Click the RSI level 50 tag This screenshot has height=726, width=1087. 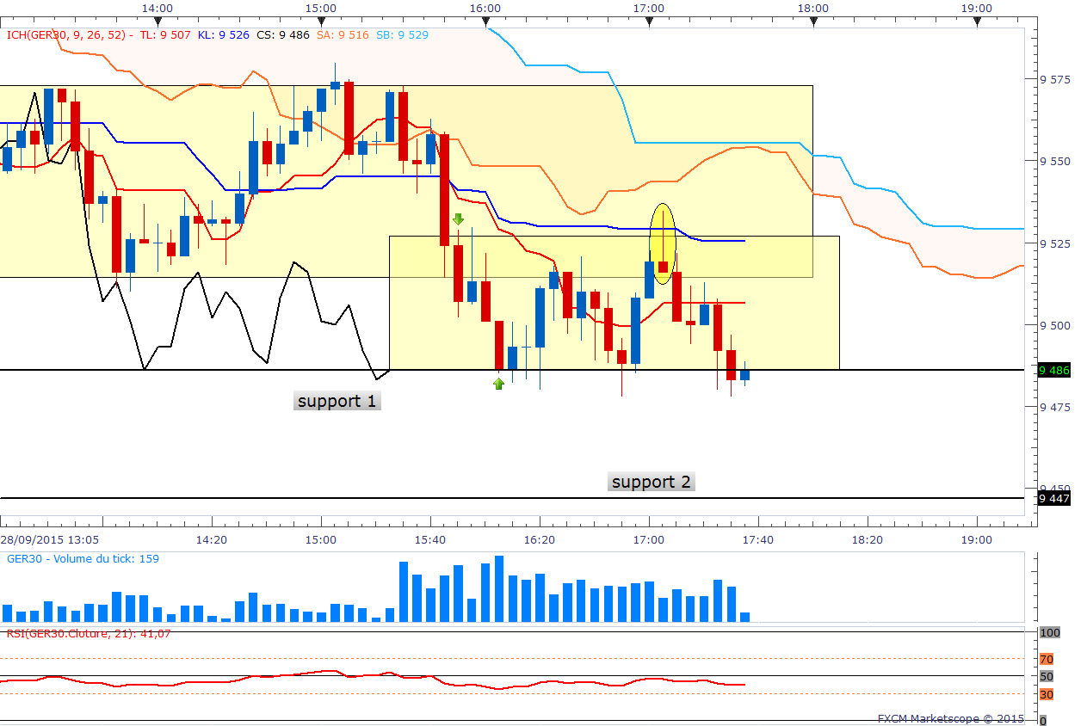1047,676
